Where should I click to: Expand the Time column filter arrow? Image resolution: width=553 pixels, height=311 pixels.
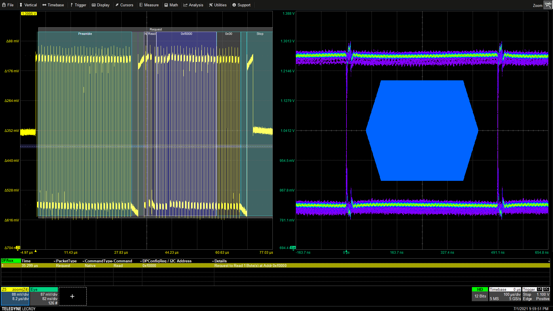54,261
